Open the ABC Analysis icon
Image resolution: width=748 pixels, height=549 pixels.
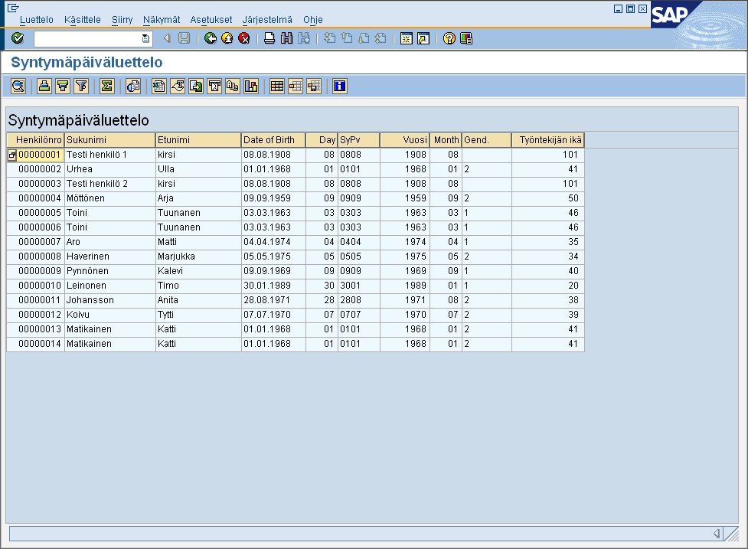pos(232,87)
